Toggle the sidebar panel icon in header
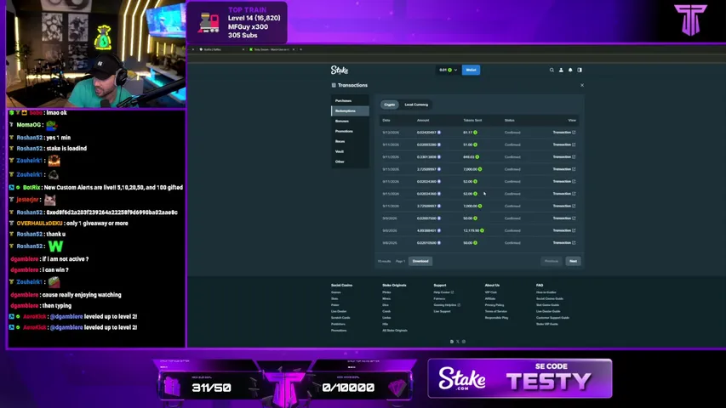This screenshot has width=726, height=408. 580,70
